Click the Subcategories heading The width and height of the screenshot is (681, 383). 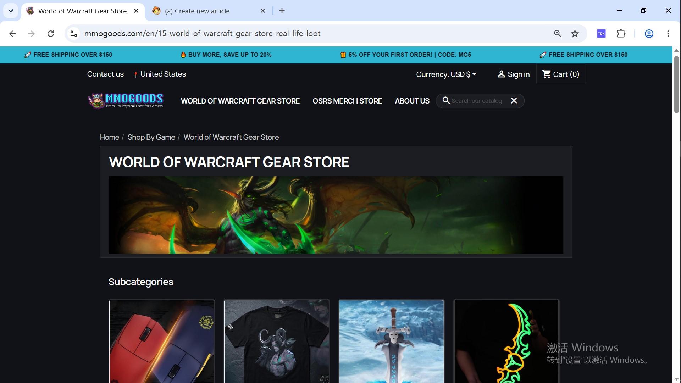pos(141,282)
